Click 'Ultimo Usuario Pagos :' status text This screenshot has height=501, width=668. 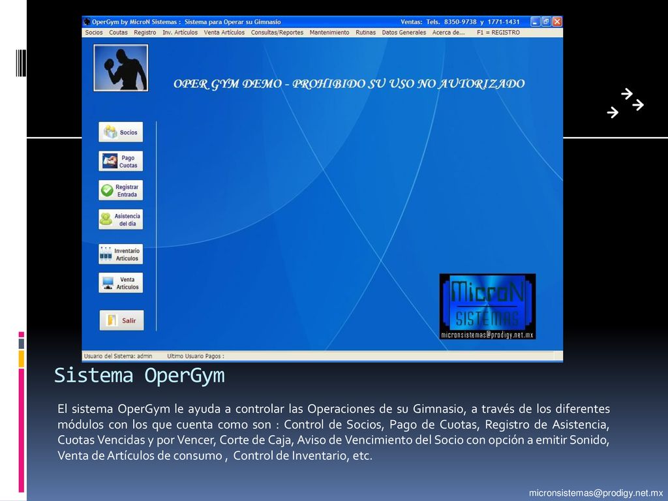click(196, 356)
